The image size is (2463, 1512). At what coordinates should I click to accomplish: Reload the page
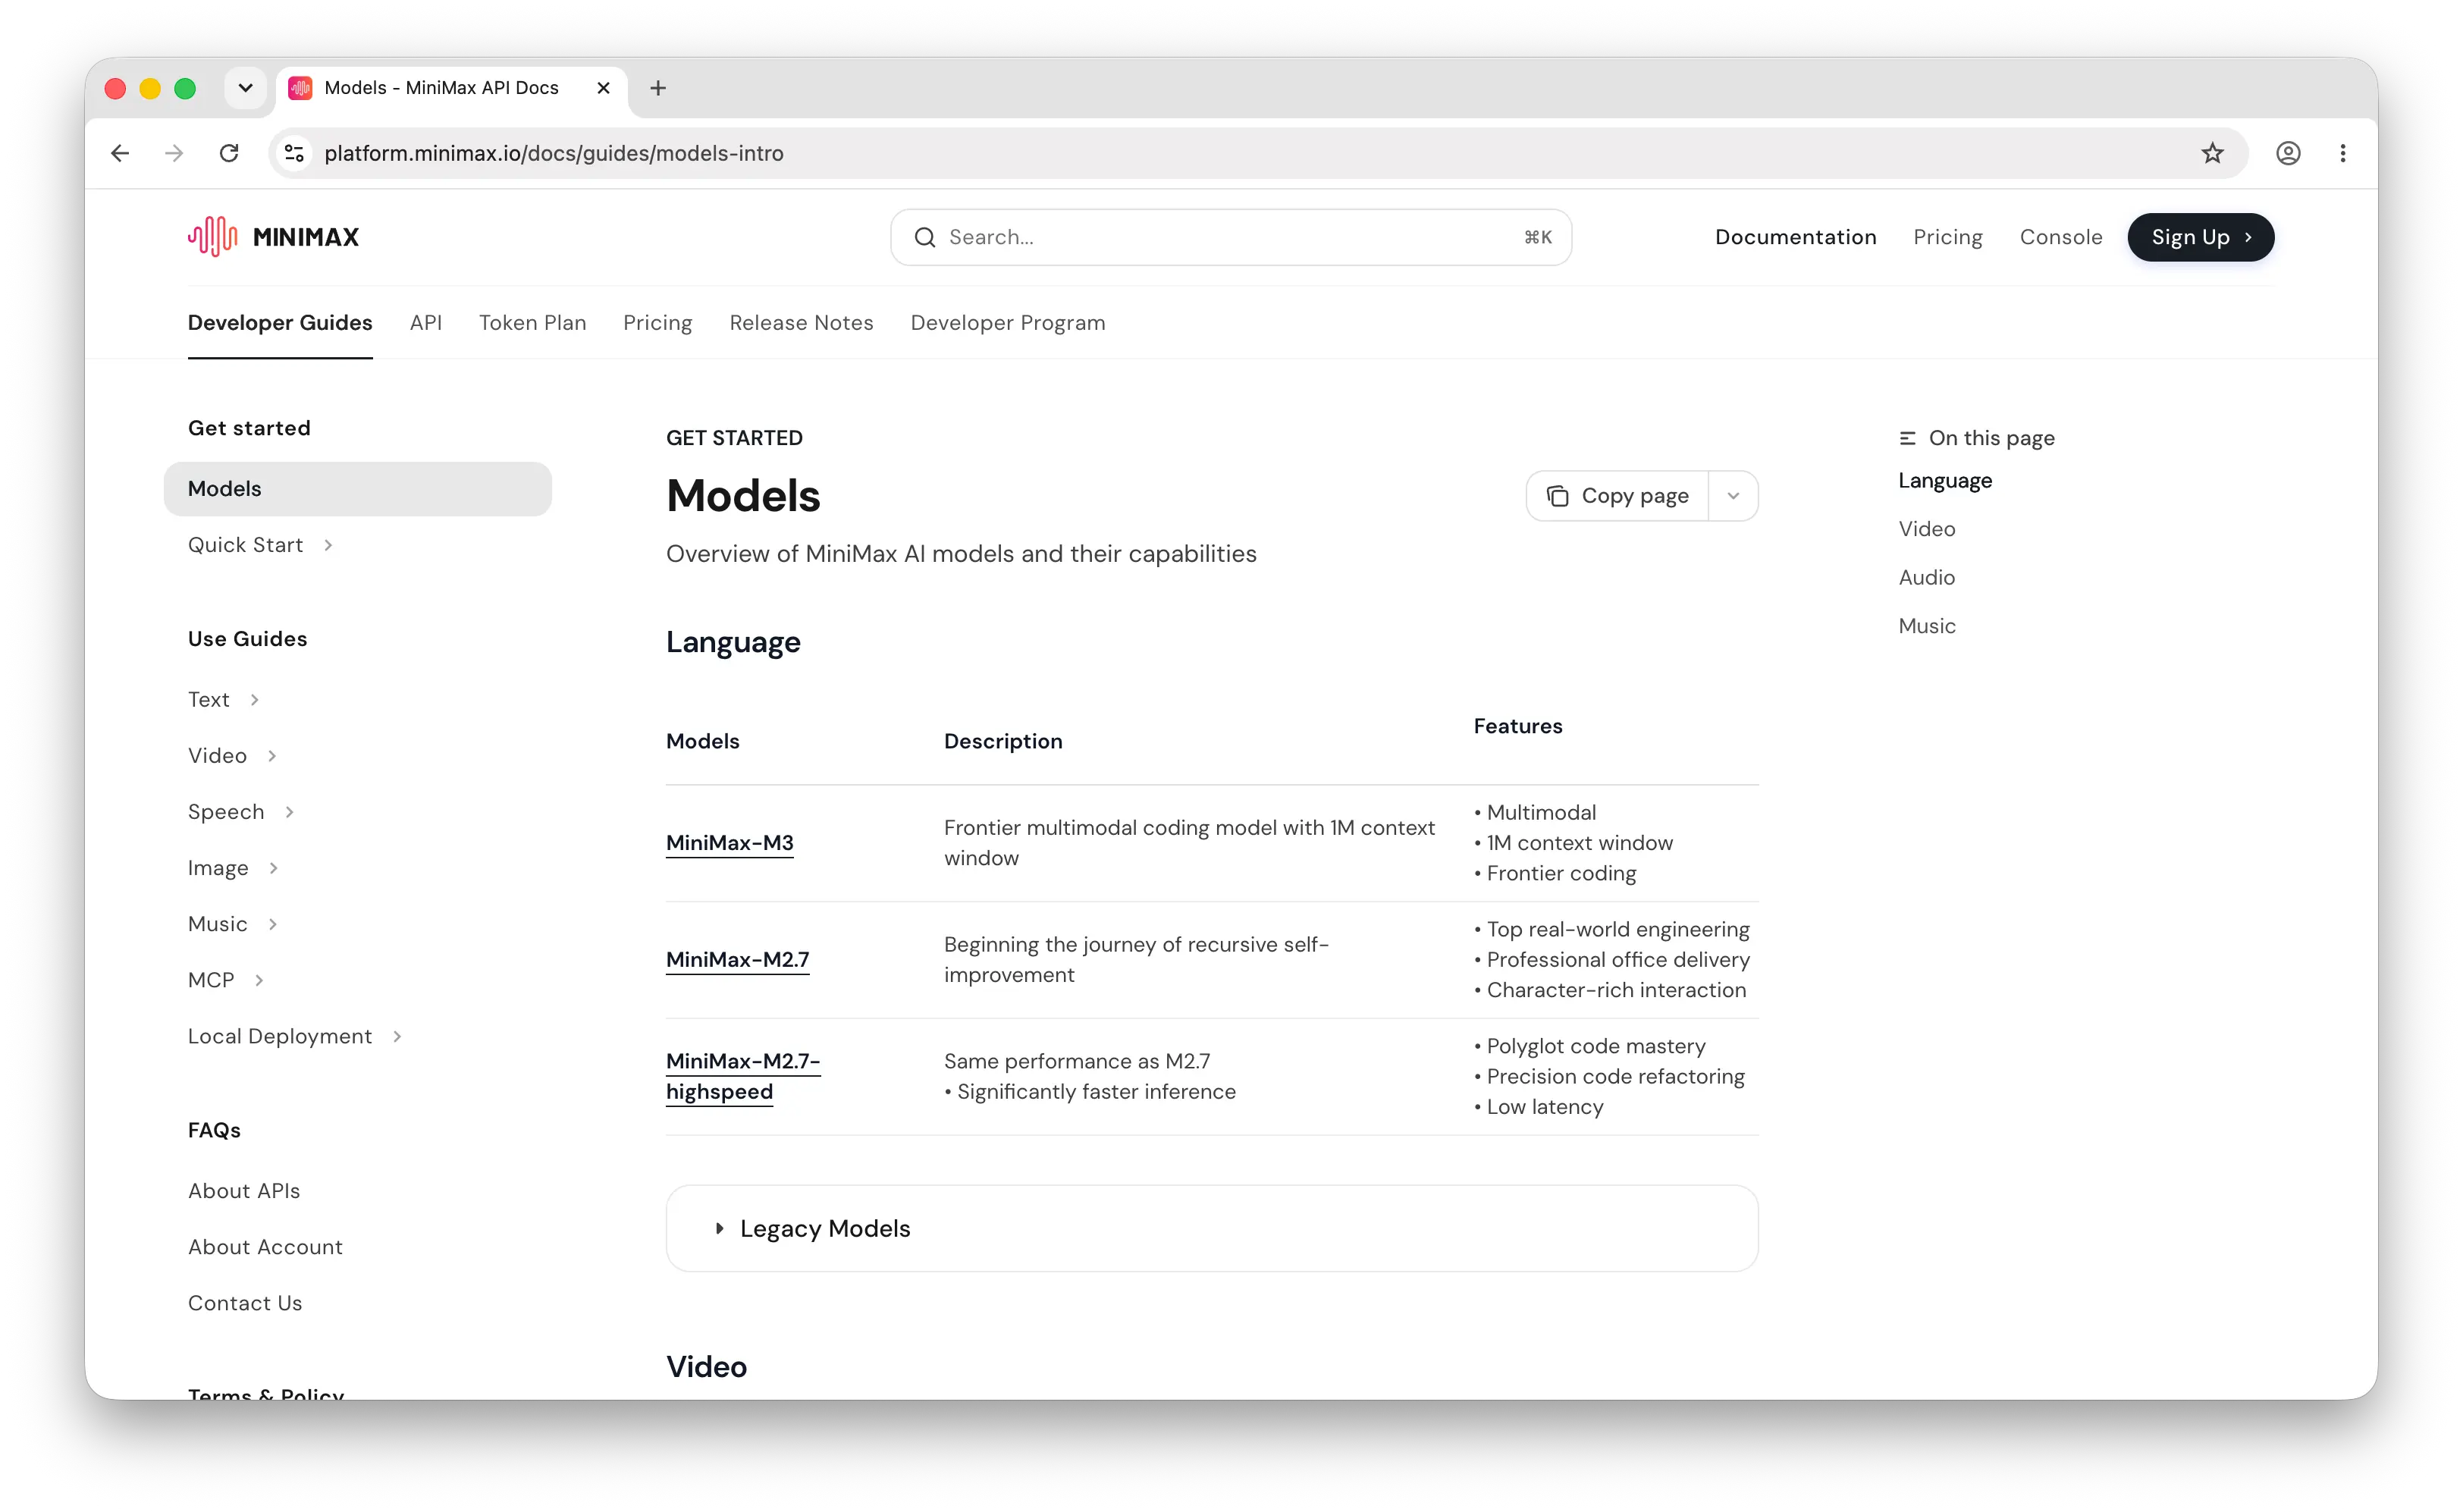click(229, 153)
